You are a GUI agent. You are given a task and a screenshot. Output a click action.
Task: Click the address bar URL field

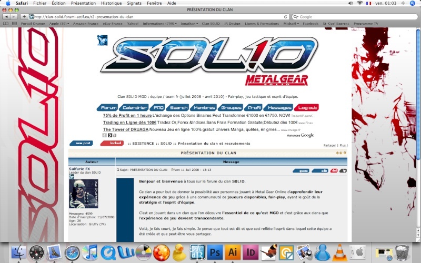(x=158, y=17)
